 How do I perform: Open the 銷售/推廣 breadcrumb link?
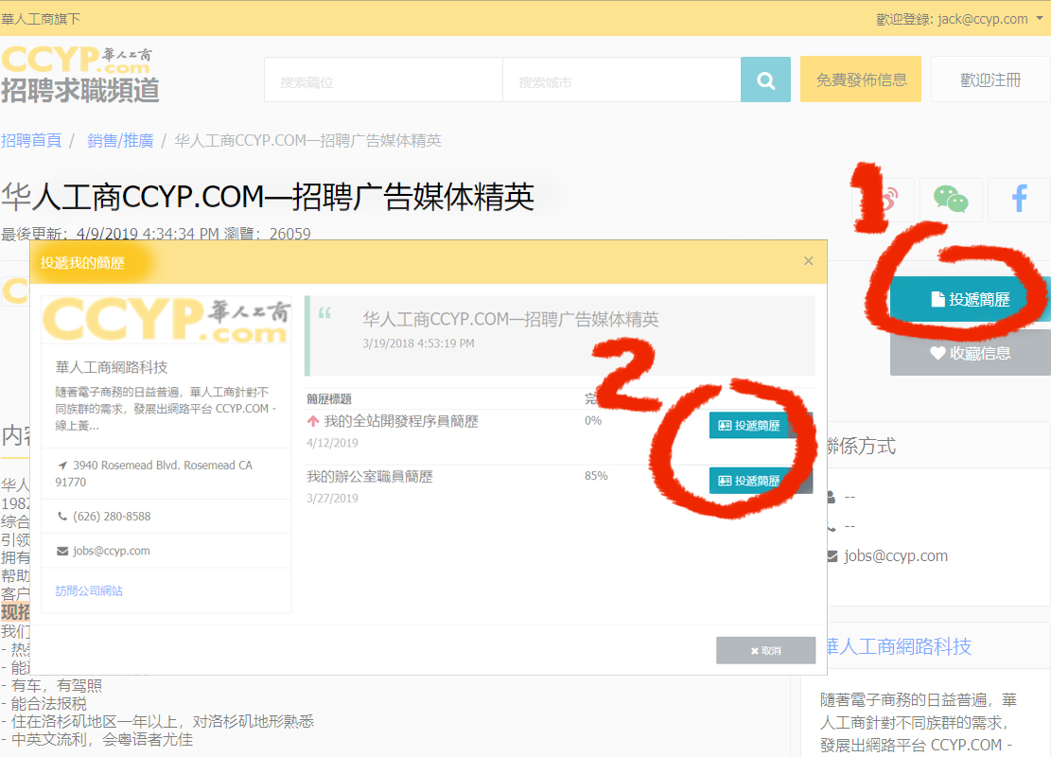click(120, 140)
